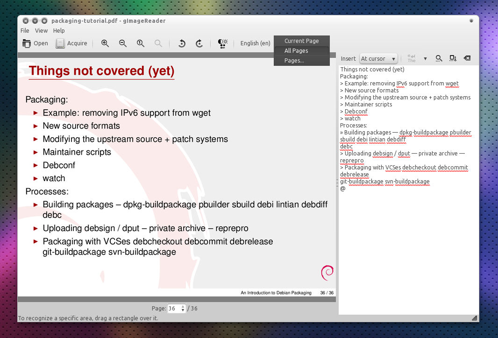The image size is (498, 338).
Task: Click 'Example: removing IPv6 support' slide bullet
Action: [x=127, y=113]
